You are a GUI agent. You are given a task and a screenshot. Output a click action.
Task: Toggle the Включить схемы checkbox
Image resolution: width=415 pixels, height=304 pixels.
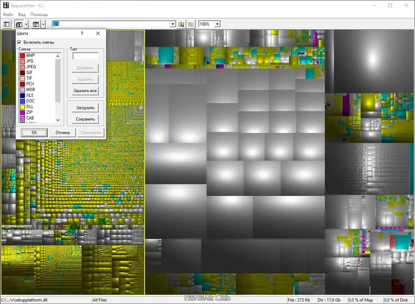coord(19,42)
